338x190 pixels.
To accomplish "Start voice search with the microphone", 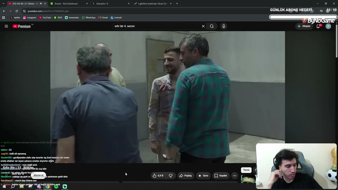I will [x=224, y=26].
